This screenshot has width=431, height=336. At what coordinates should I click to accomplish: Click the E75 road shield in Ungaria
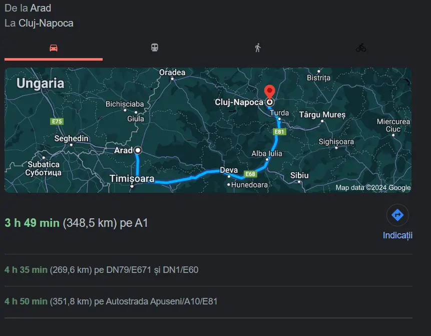[57, 122]
